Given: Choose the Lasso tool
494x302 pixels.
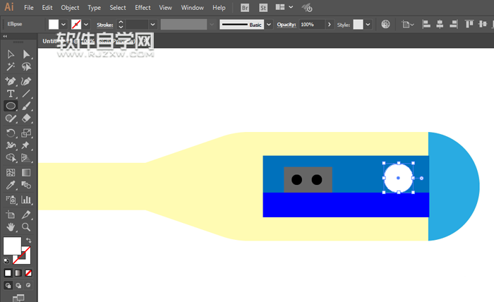Looking at the screenshot, I should tap(27, 67).
